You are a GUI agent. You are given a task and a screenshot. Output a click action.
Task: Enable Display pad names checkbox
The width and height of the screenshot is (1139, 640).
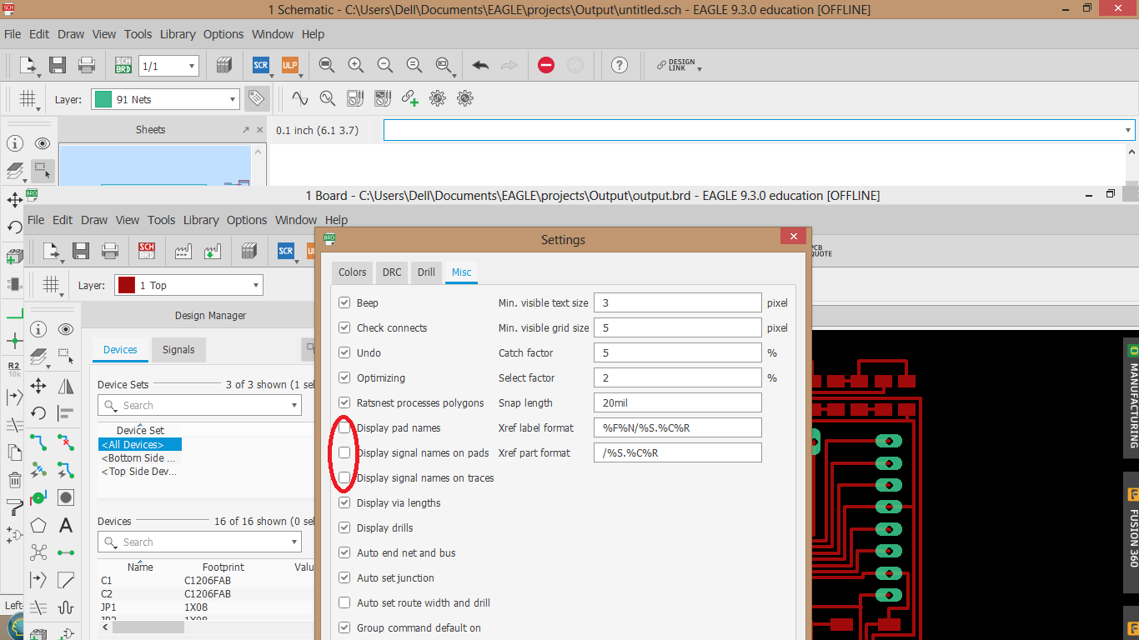click(344, 427)
